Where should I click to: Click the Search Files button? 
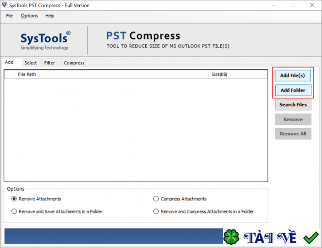293,104
